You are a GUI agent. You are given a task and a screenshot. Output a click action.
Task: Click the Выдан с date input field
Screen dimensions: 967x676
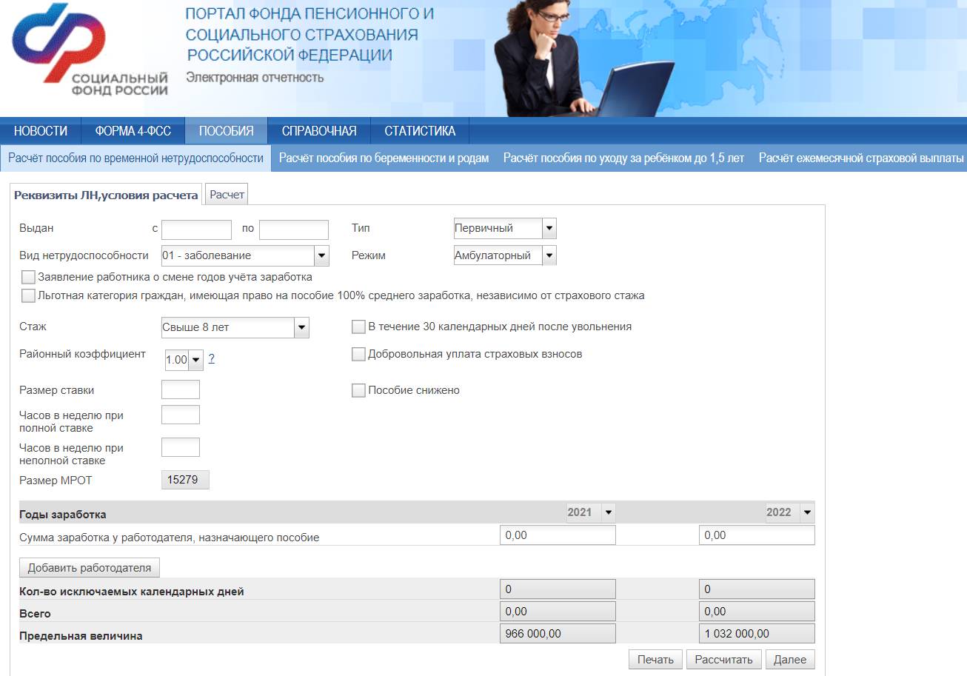196,228
